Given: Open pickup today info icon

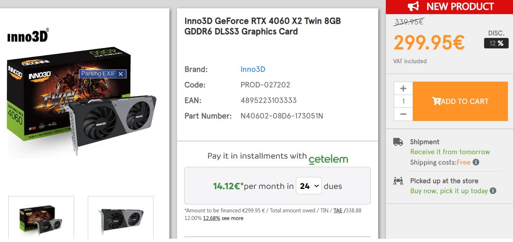Looking at the screenshot, I should pyautogui.click(x=493, y=191).
